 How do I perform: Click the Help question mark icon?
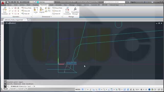click(x=152, y=2)
